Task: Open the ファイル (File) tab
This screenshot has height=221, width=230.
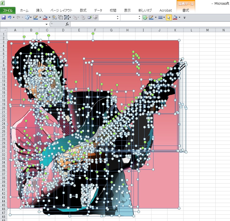Action: [8, 11]
